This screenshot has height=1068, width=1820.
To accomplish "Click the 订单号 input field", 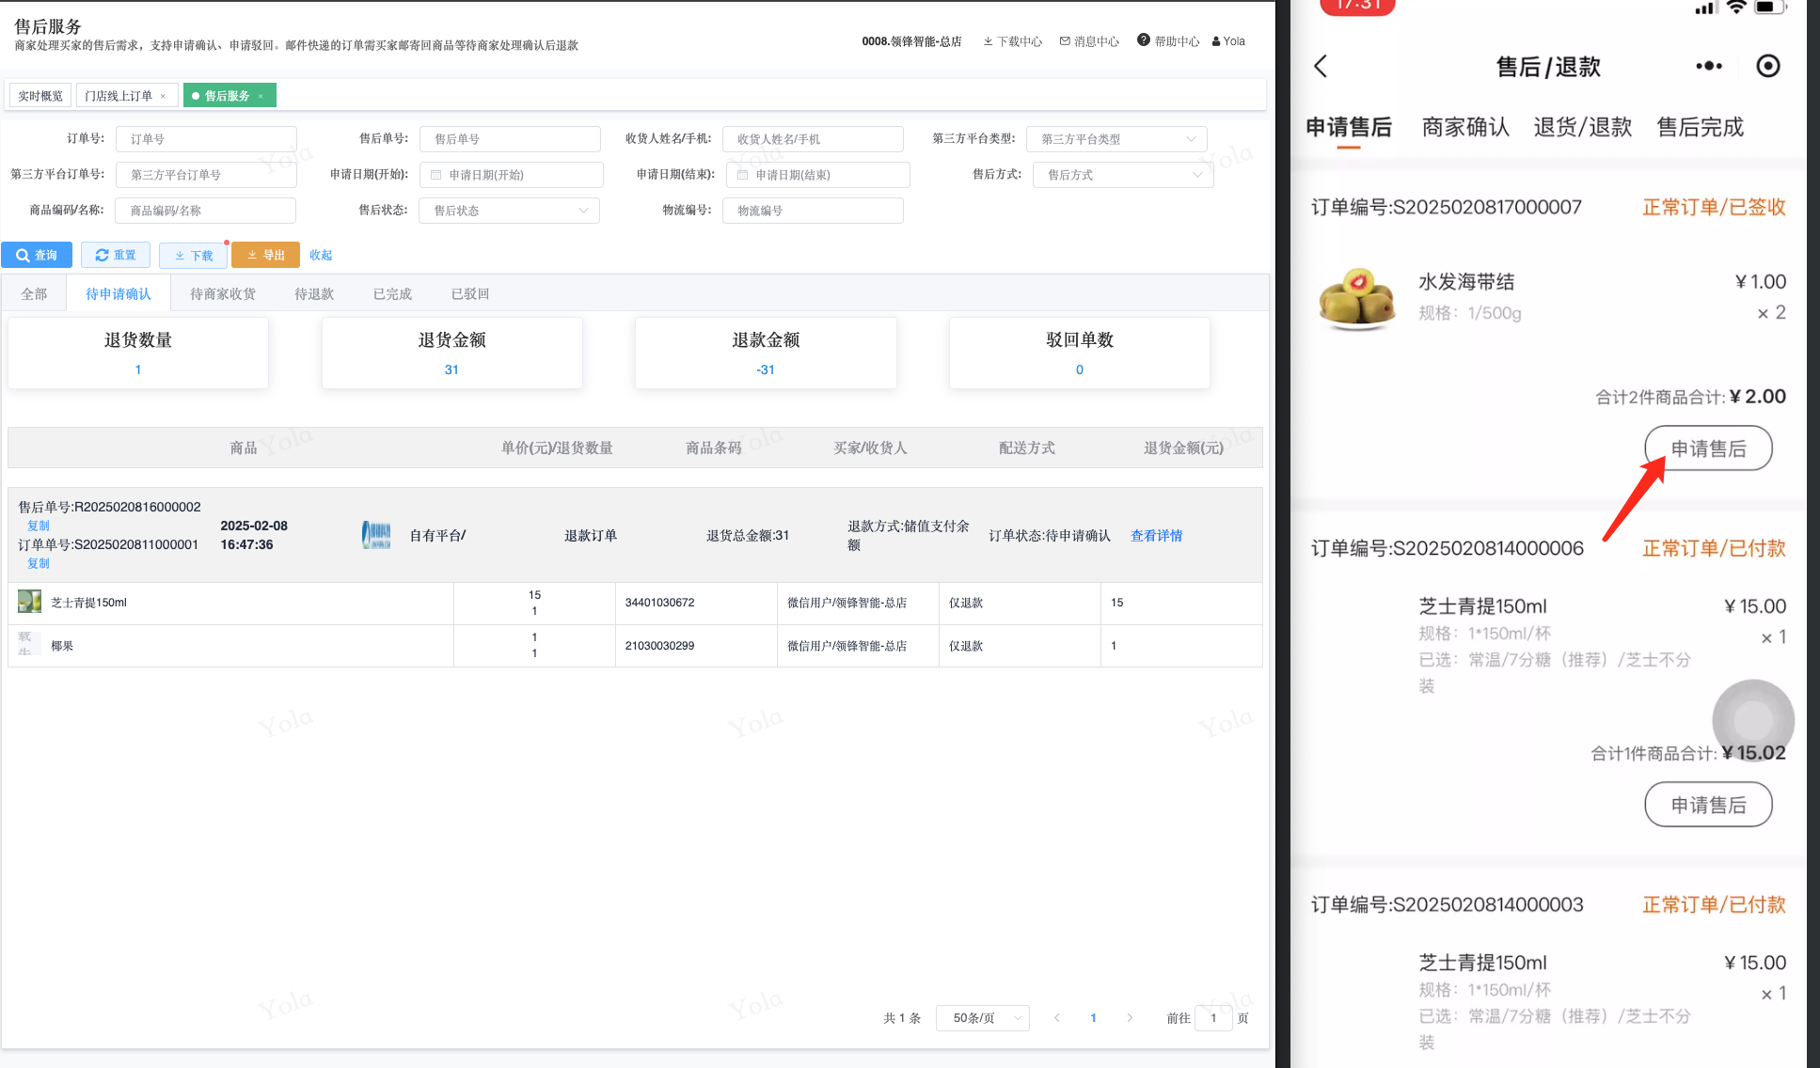I will (x=206, y=139).
